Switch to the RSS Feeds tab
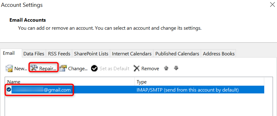277x116 pixels. (59, 54)
